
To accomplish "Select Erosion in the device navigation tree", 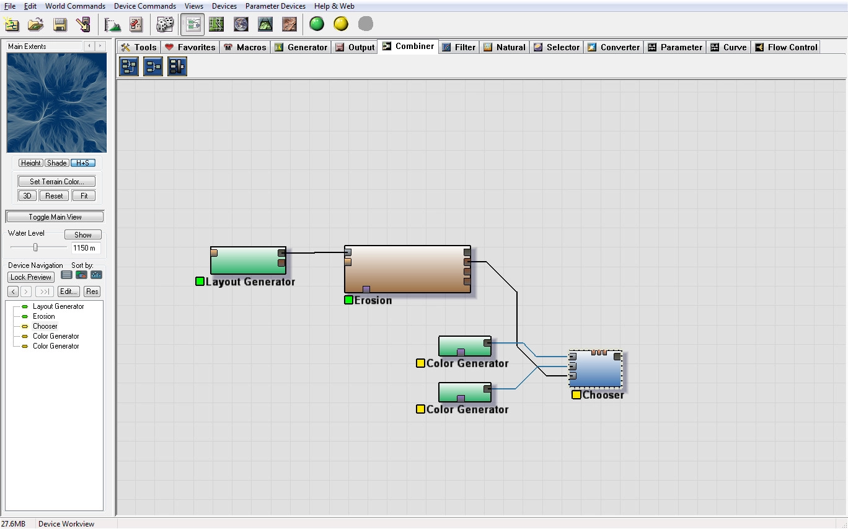I will [x=43, y=316].
